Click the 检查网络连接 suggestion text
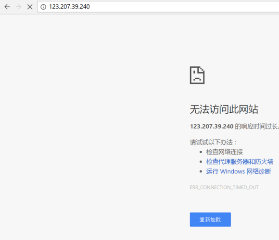279x240 pixels. pos(224,152)
